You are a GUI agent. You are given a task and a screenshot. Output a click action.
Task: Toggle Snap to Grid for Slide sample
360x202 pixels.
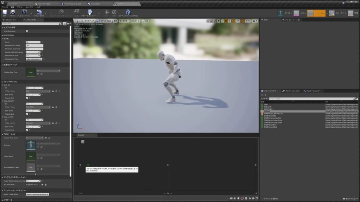pos(27,98)
